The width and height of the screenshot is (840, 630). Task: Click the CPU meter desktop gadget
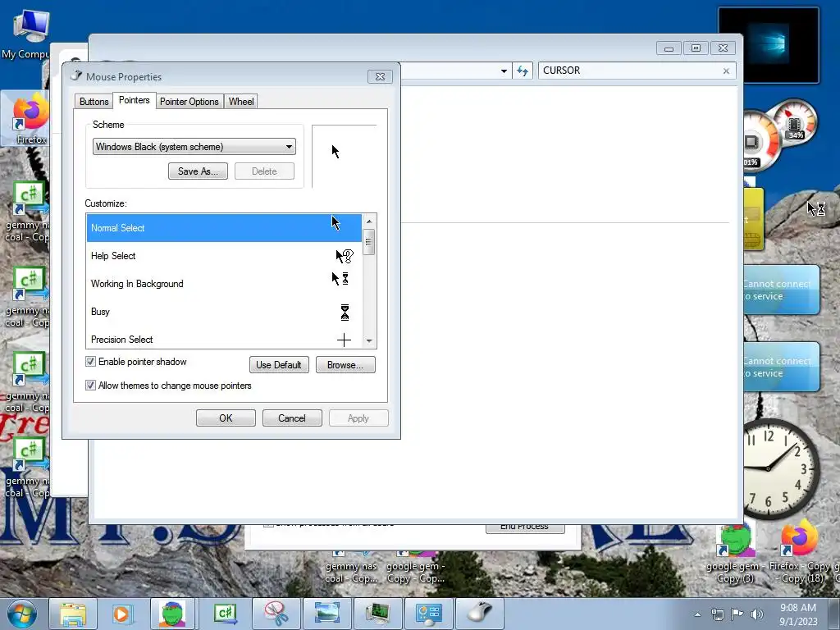tap(779, 134)
